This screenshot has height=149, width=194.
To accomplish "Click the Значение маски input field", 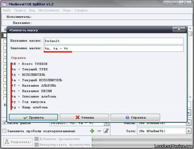I will 114,48.
